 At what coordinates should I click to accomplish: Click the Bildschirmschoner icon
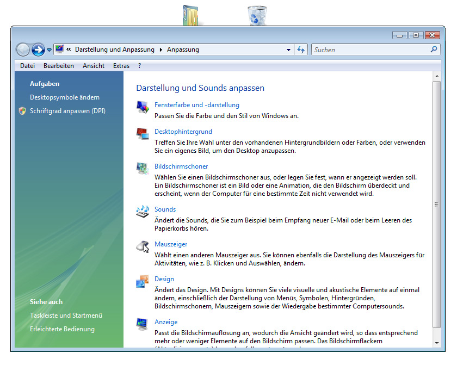pyautogui.click(x=143, y=169)
